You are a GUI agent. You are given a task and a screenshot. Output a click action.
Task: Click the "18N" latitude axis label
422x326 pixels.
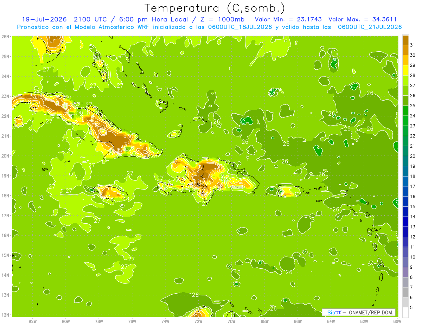[5, 195]
